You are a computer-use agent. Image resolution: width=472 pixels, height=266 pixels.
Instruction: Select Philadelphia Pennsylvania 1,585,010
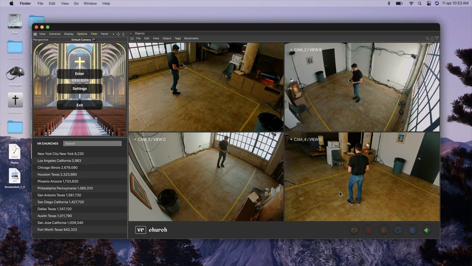point(80,188)
